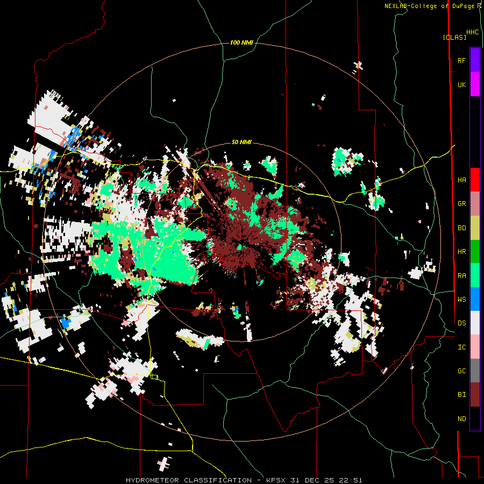This screenshot has height=484, width=484.
Task: Click the magenta UK color swatch
Action: (x=475, y=84)
